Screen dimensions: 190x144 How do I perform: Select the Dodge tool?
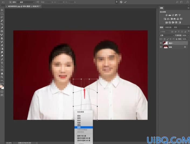point(2,56)
